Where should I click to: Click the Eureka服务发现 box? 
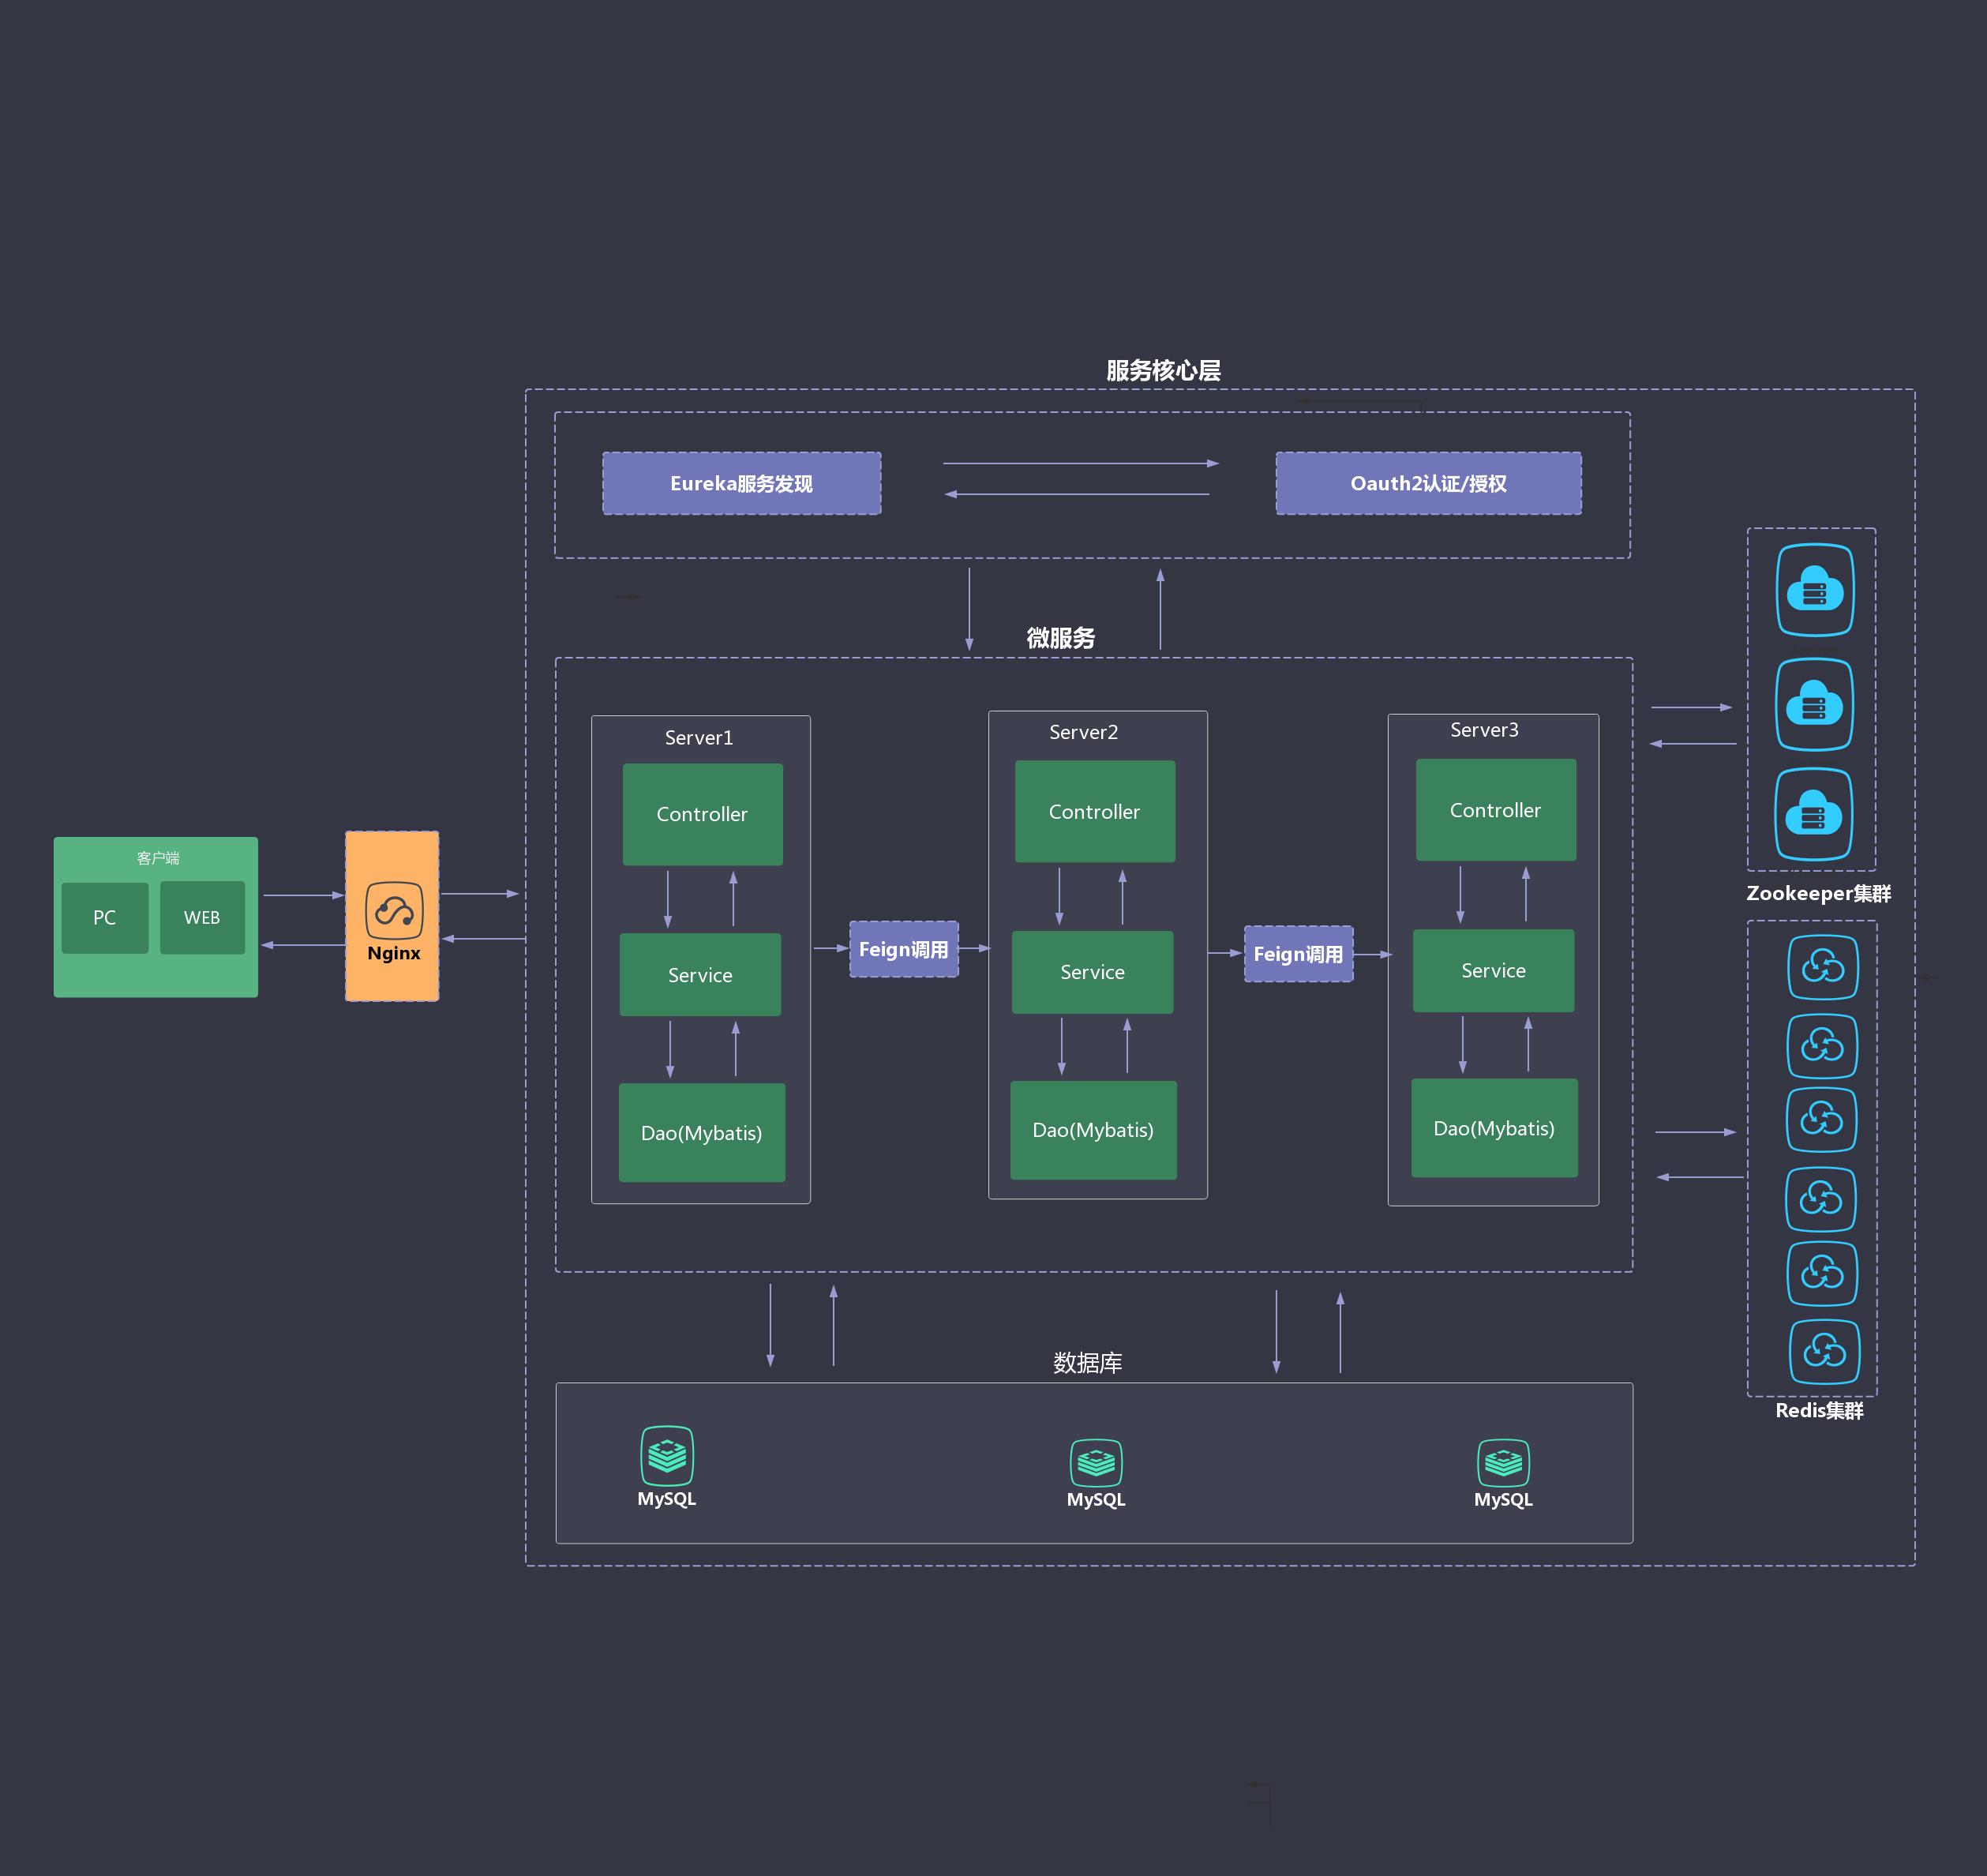click(x=741, y=484)
